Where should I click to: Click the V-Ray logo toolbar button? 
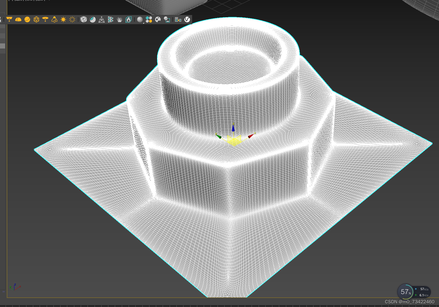[187, 19]
